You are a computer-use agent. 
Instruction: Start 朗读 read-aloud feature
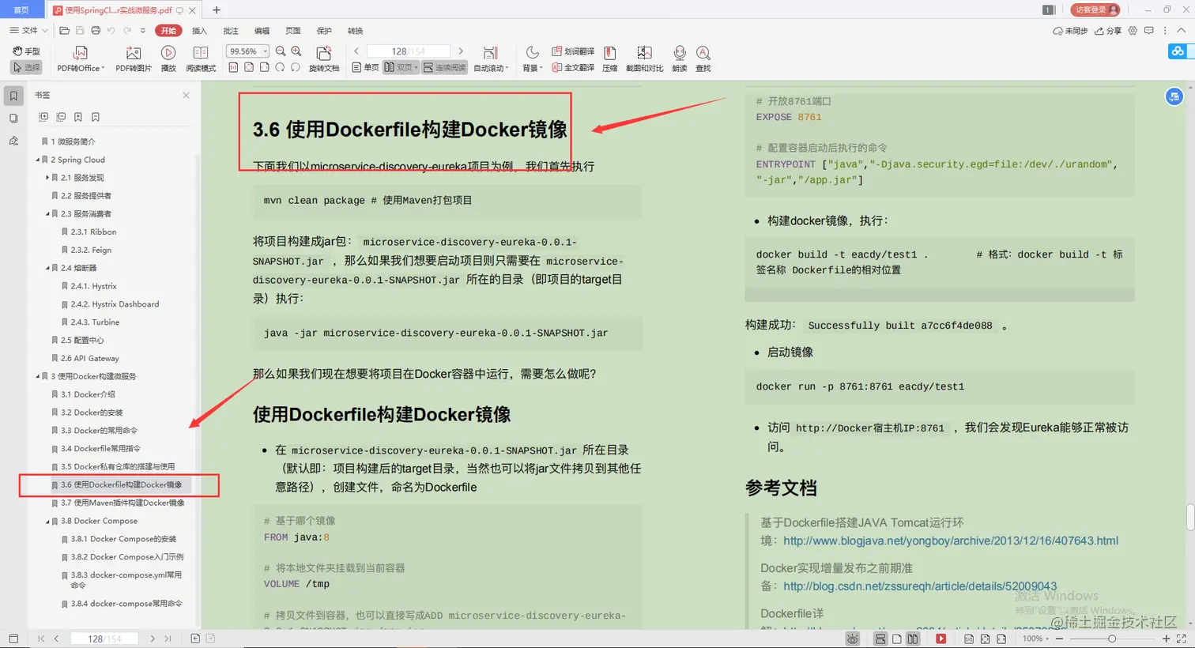coord(678,55)
